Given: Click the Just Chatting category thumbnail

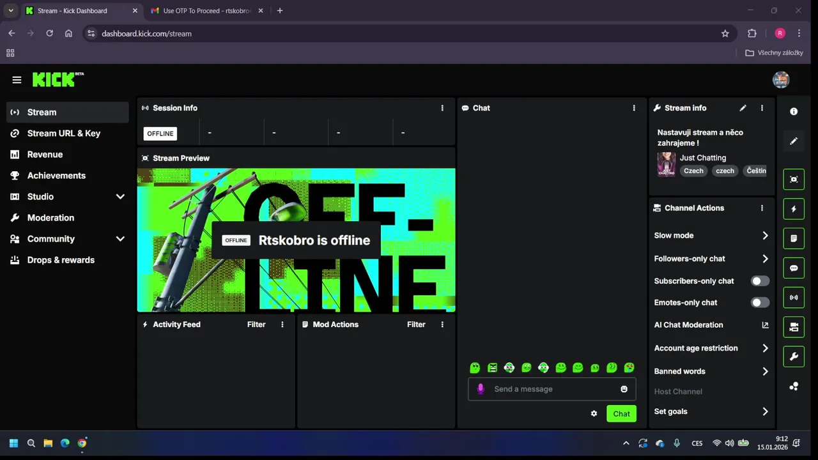Looking at the screenshot, I should pyautogui.click(x=667, y=164).
